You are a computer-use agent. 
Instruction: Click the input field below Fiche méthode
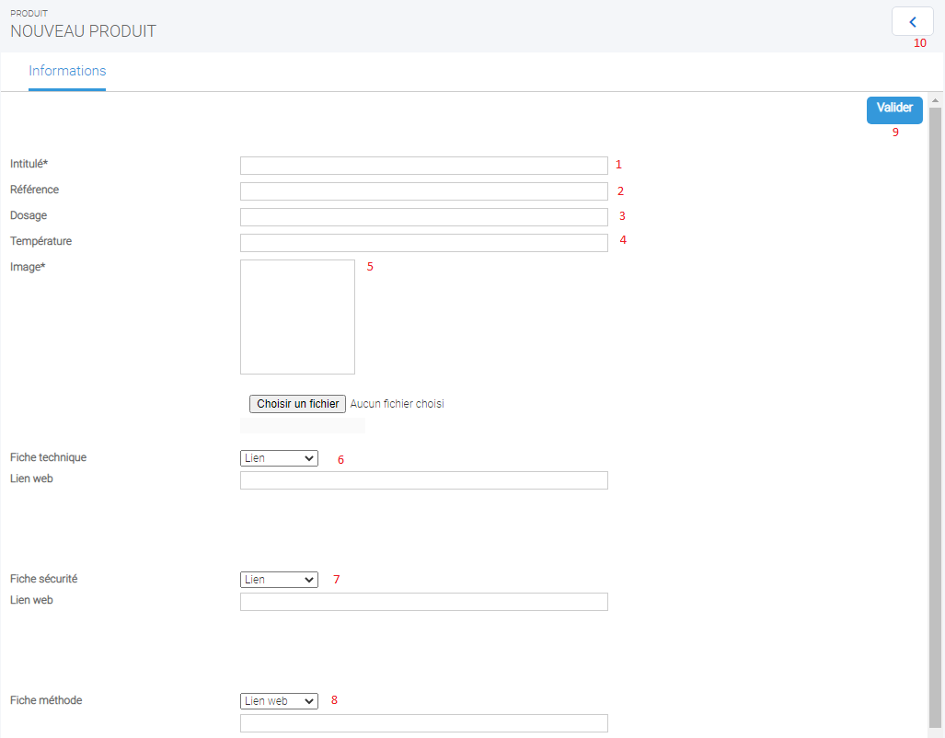tap(423, 723)
